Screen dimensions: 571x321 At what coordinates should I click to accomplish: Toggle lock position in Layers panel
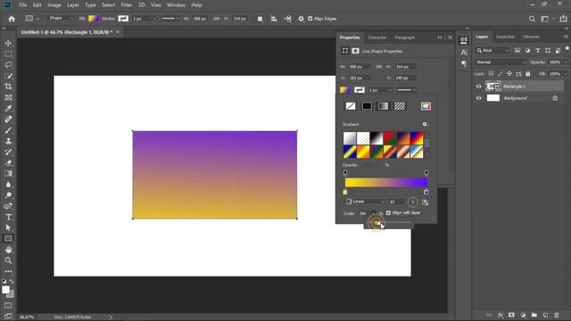509,74
